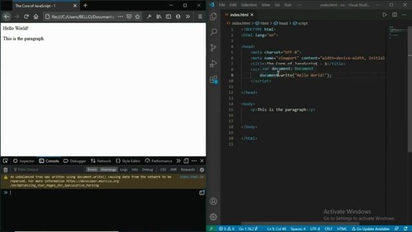
Task: Switch to Inspector devtools tab
Action: click(24, 161)
